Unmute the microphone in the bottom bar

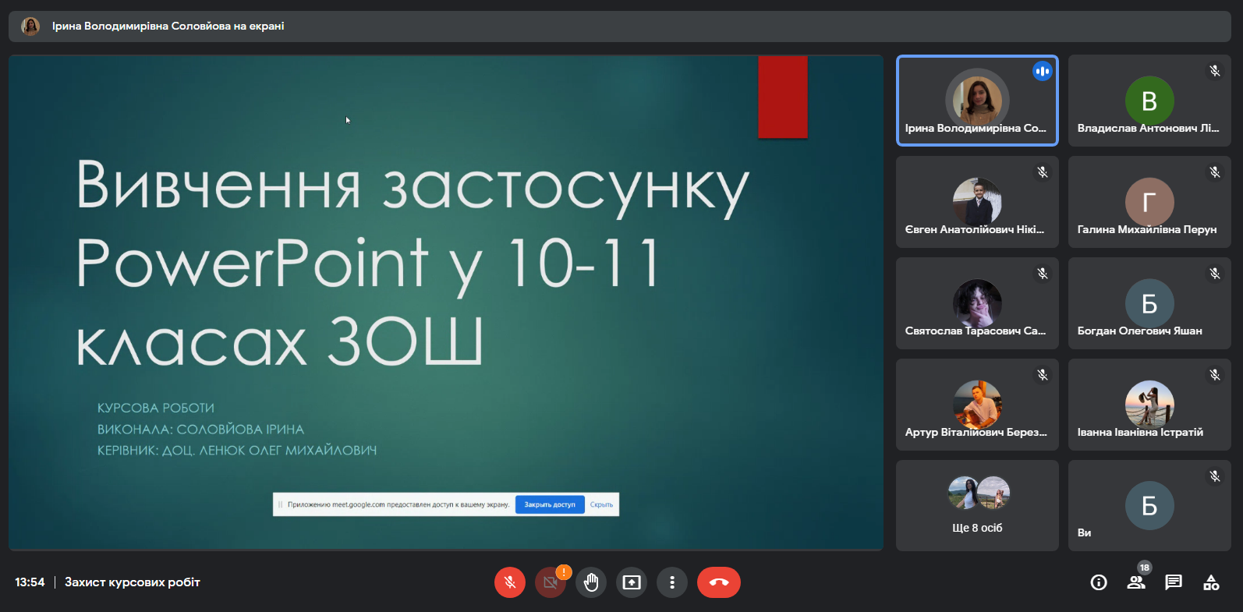510,582
